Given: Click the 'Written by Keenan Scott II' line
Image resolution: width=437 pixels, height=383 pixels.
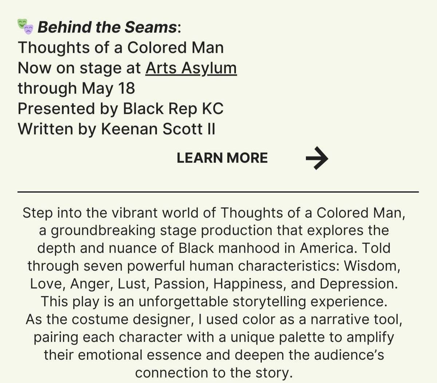Looking at the screenshot, I should point(117,129).
